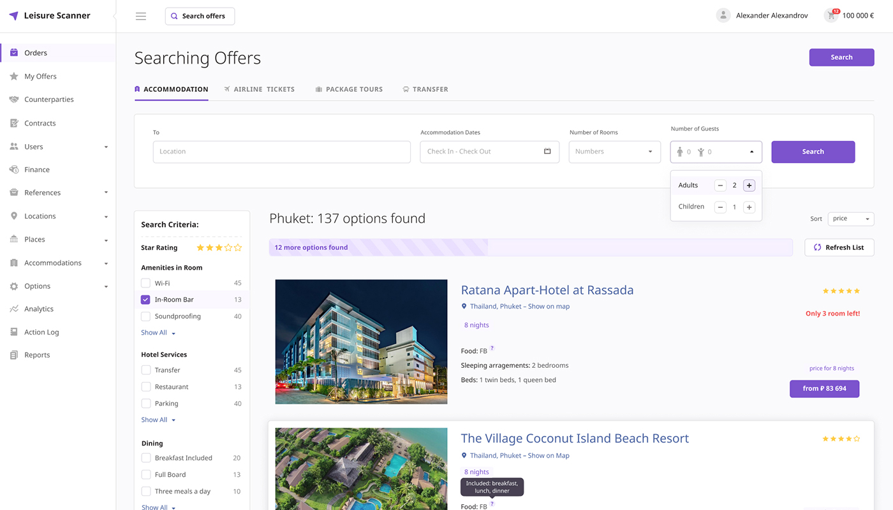Show All Amenities in Room options
893x510 pixels.
158,333
